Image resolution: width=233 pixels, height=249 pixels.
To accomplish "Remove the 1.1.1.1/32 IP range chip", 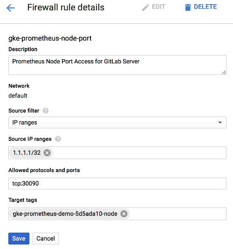I will 47,153.
